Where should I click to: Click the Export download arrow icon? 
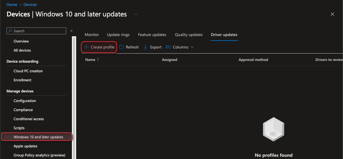(x=146, y=47)
